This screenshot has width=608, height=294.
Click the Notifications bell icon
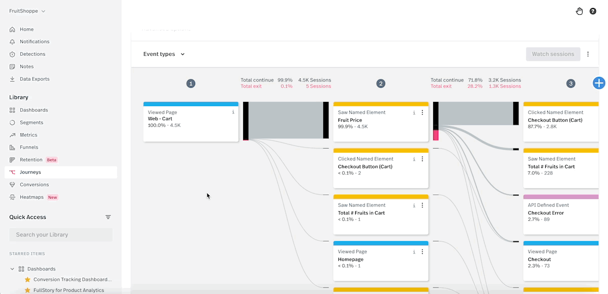click(x=13, y=42)
